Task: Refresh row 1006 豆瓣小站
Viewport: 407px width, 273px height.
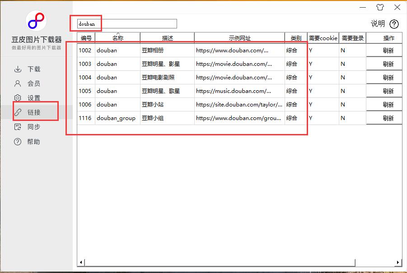Action: coord(384,105)
